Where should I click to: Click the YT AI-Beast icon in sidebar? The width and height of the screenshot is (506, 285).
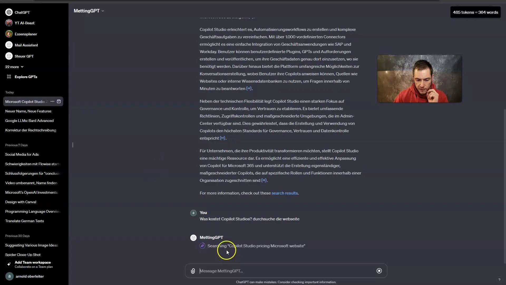[9, 23]
